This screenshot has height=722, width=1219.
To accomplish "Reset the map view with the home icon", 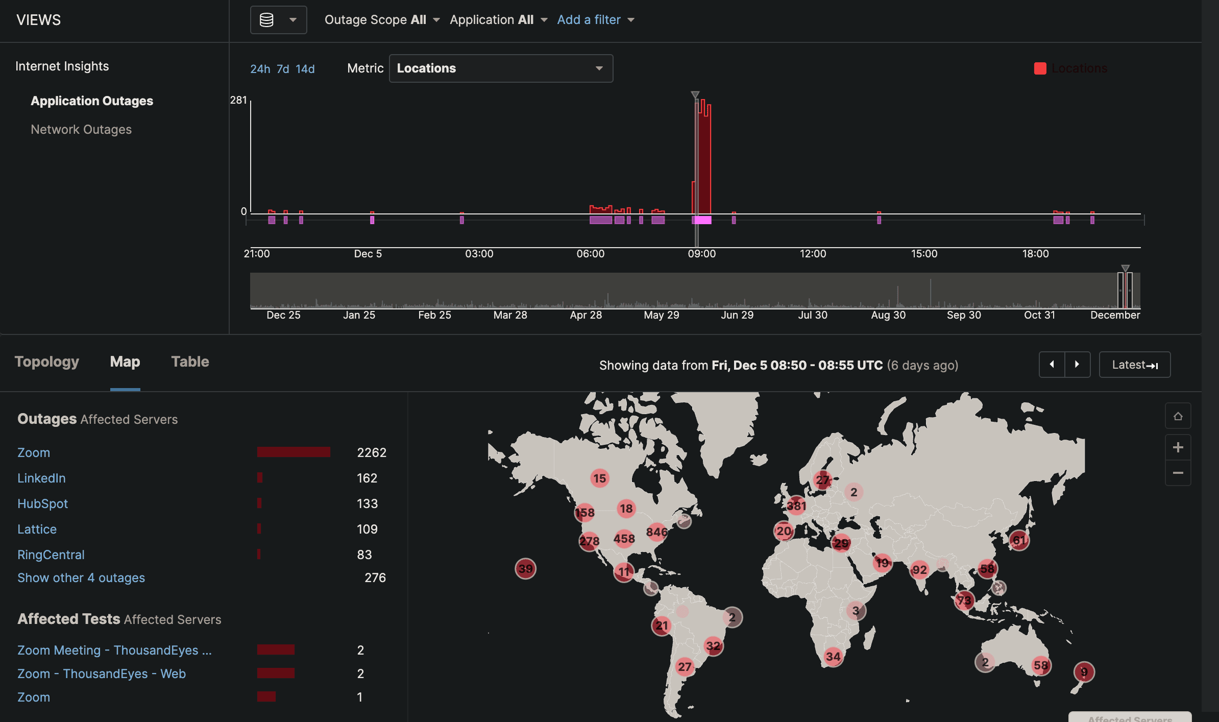I will pos(1178,416).
